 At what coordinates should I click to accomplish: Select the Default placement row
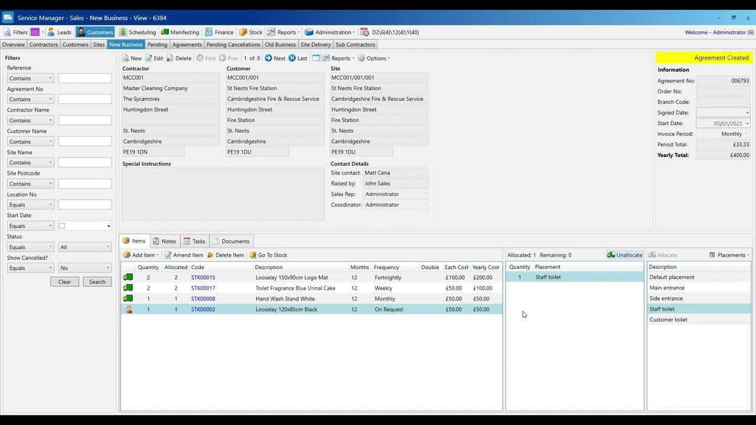(x=699, y=277)
